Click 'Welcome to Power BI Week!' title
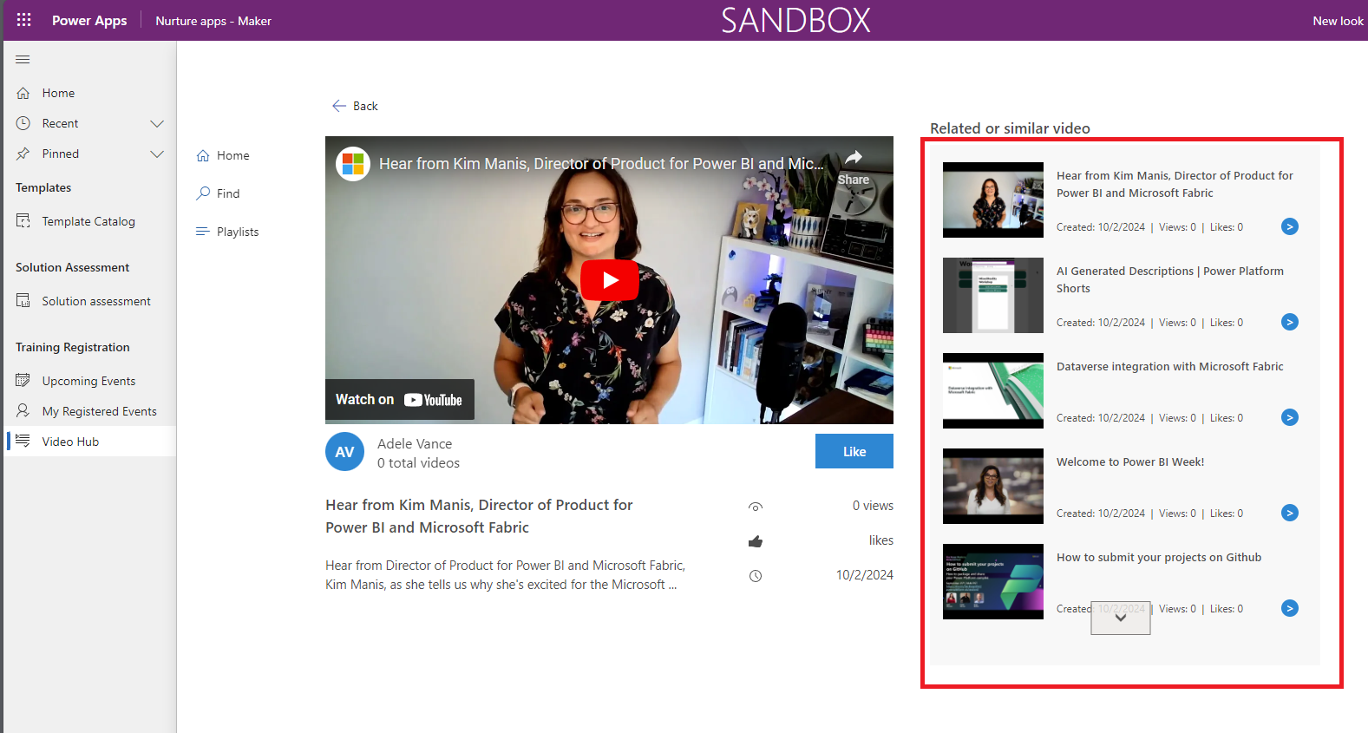 pyautogui.click(x=1130, y=462)
